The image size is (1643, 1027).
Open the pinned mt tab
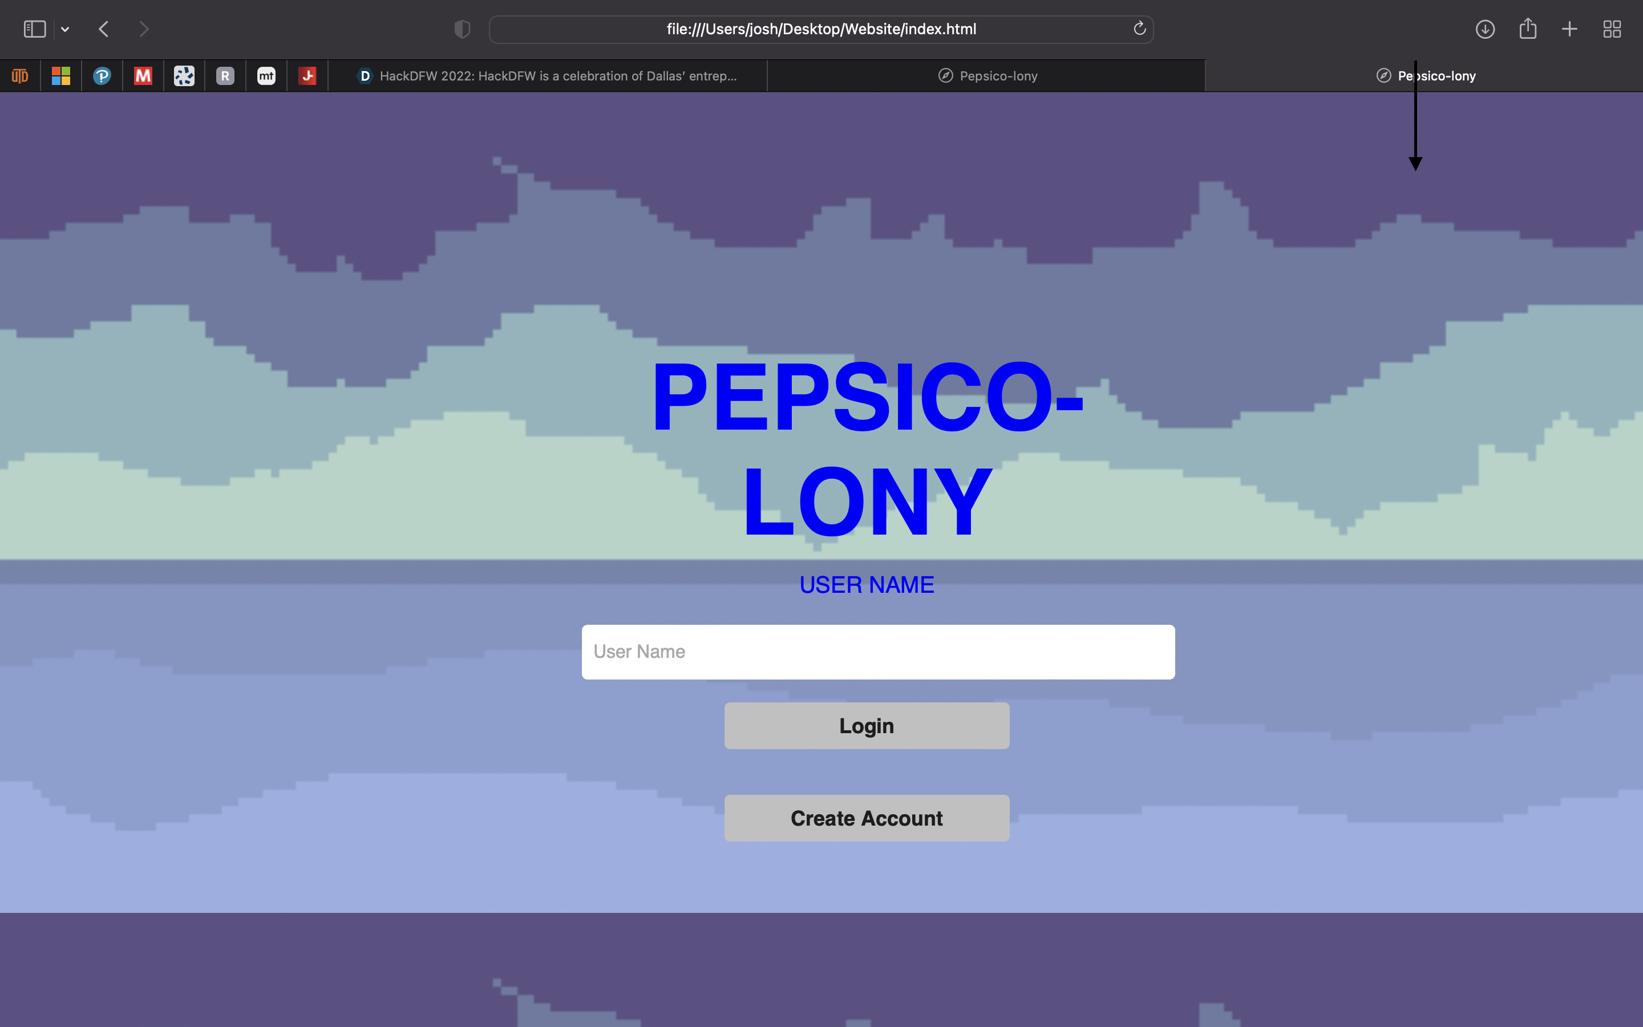point(266,75)
